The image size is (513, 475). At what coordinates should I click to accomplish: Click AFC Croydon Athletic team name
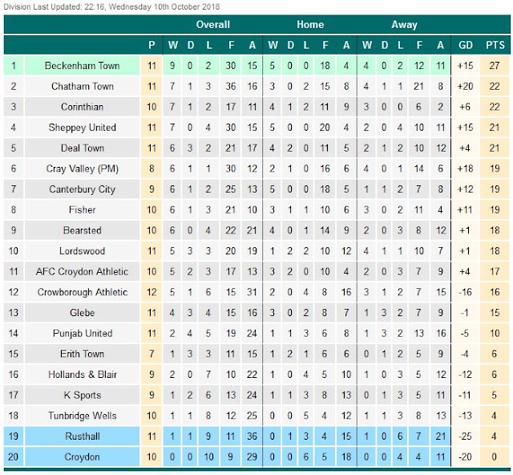click(82, 271)
